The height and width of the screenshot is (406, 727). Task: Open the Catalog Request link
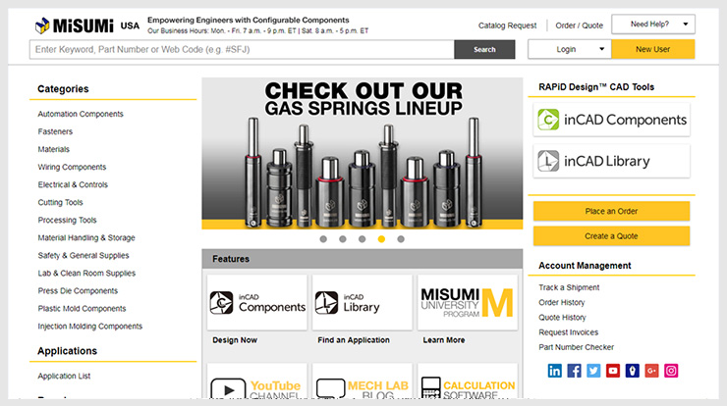[x=507, y=25]
